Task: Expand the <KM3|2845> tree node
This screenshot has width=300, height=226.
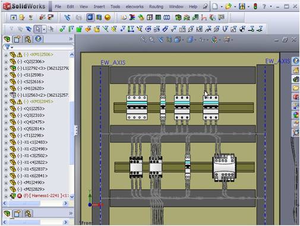Action: tap(6, 102)
